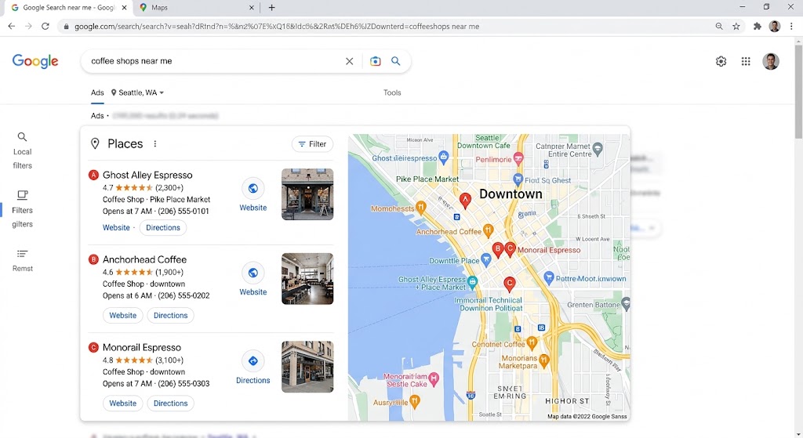Viewport: 803px width, 438px height.
Task: Bookmark this page with the star
Action: tap(736, 26)
